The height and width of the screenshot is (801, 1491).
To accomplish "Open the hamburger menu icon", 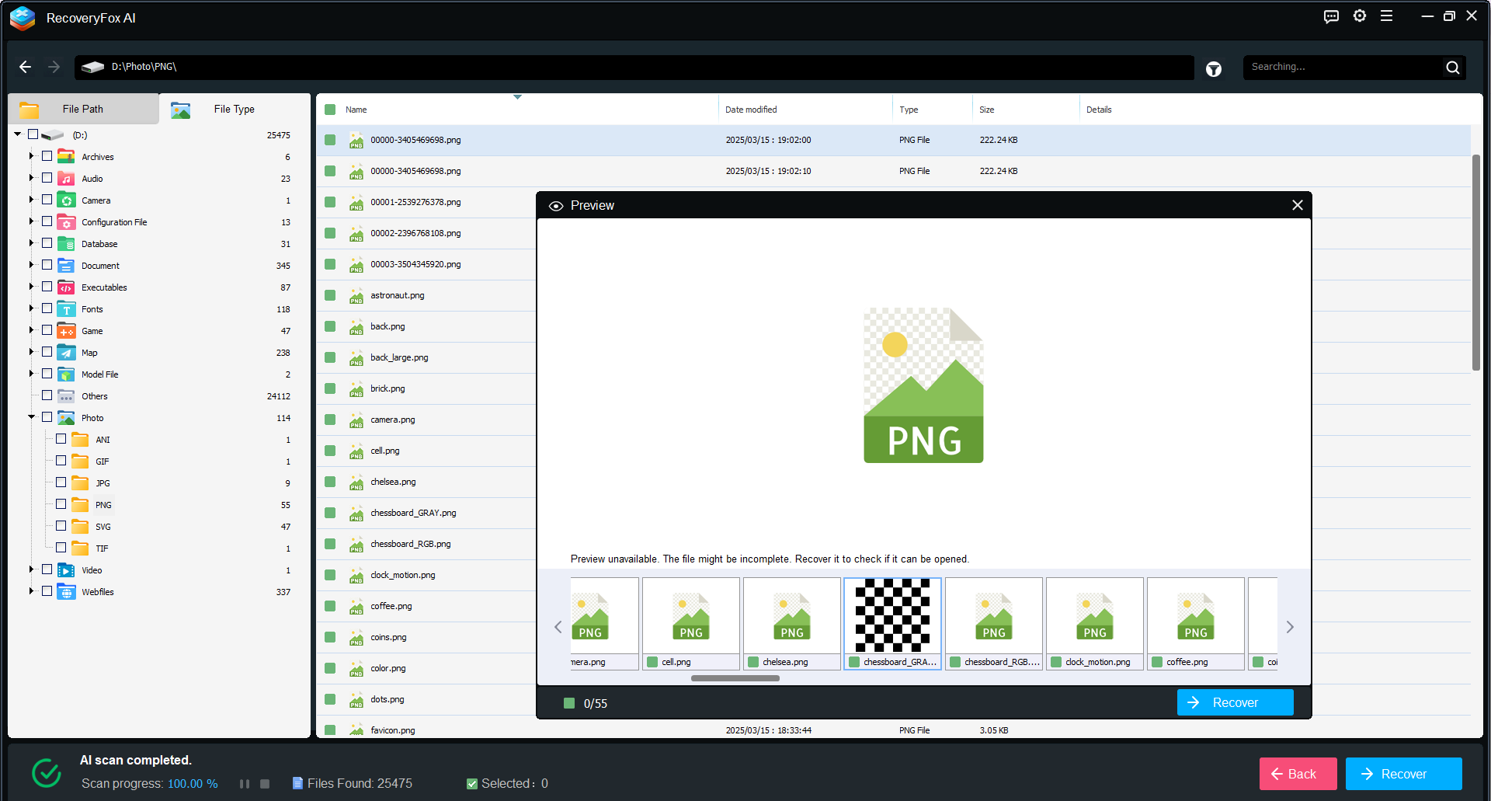I will [1386, 16].
